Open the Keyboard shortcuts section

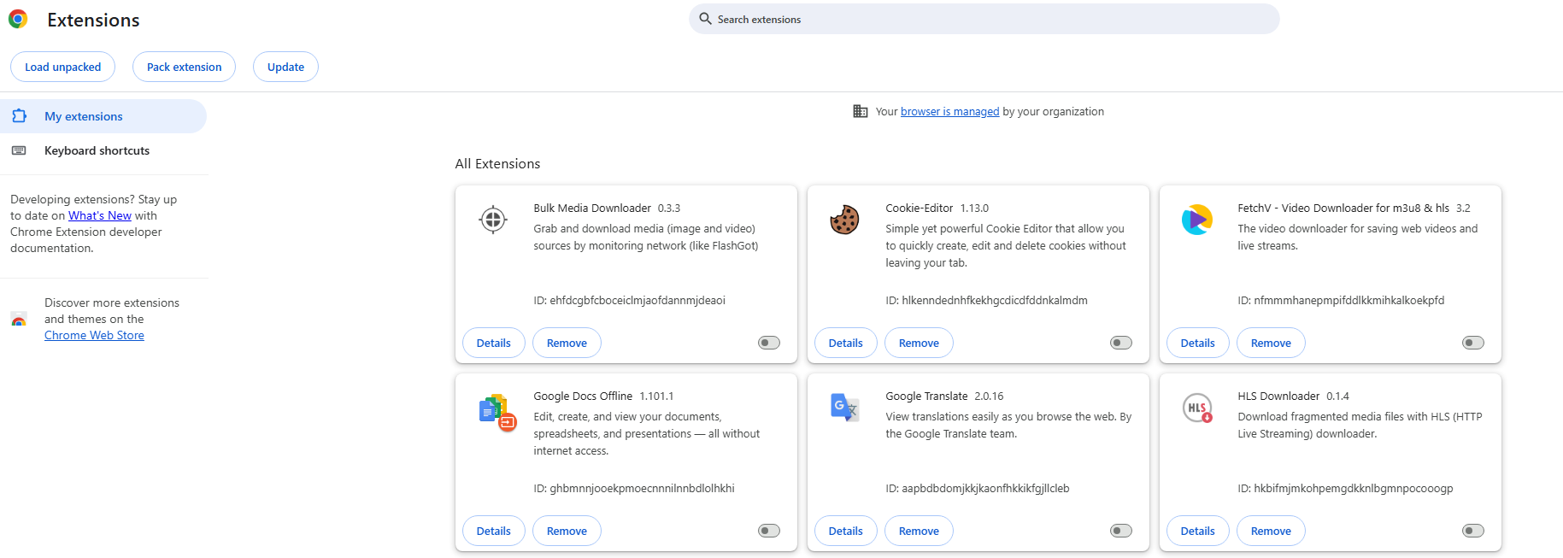tap(103, 150)
